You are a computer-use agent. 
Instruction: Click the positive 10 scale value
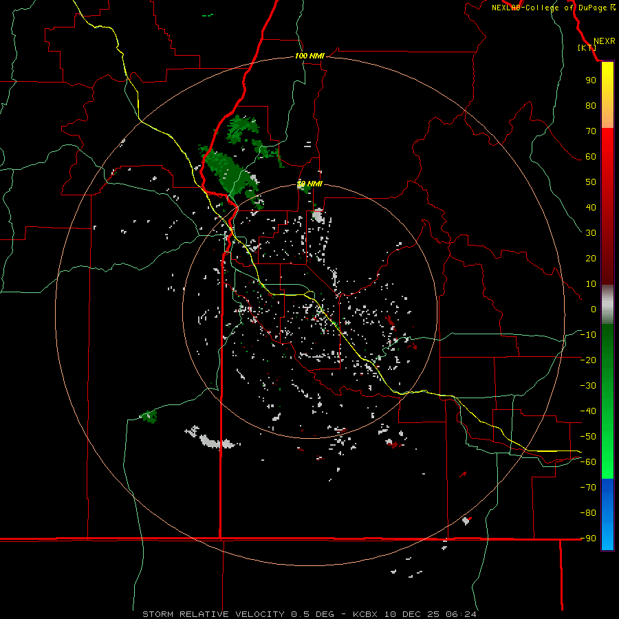[591, 284]
